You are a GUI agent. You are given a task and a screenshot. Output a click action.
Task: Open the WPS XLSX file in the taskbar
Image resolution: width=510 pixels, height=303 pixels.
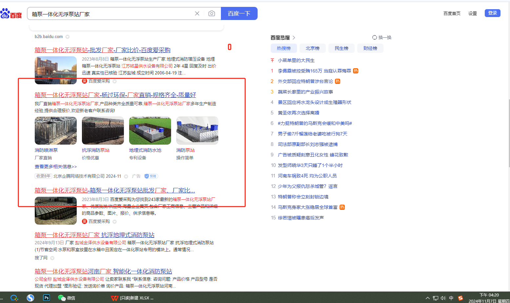click(x=132, y=298)
